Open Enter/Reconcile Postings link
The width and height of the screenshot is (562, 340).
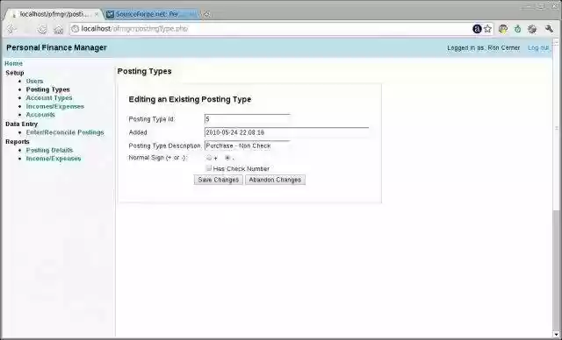(65, 132)
